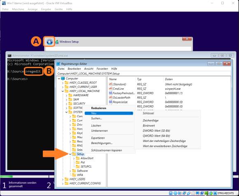This screenshot has height=196, width=239.
Task: Click the (Standard) value icon
Action: click(x=110, y=84)
